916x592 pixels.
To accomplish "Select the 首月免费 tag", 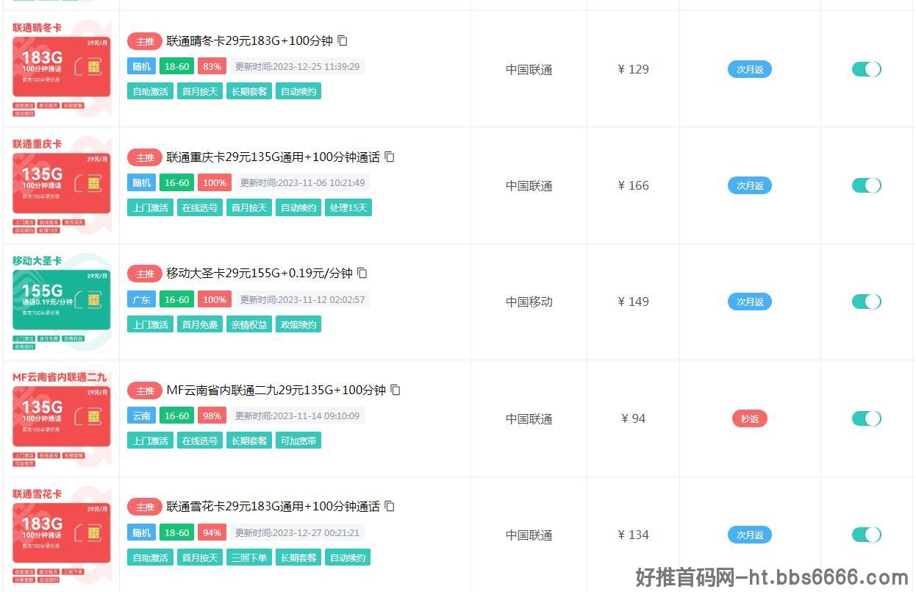I will (x=200, y=324).
